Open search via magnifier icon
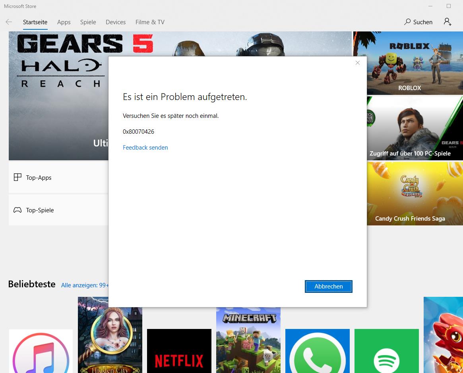463x373 pixels. [407, 22]
